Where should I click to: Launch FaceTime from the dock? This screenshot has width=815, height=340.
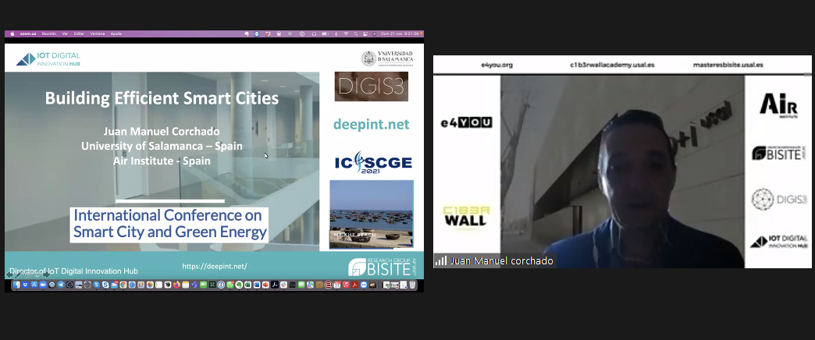tap(203, 285)
